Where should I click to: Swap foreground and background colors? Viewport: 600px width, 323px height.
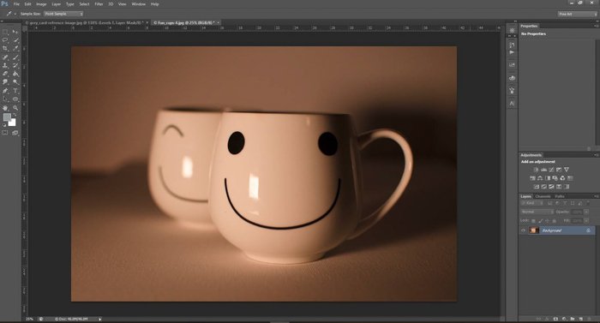click(15, 115)
